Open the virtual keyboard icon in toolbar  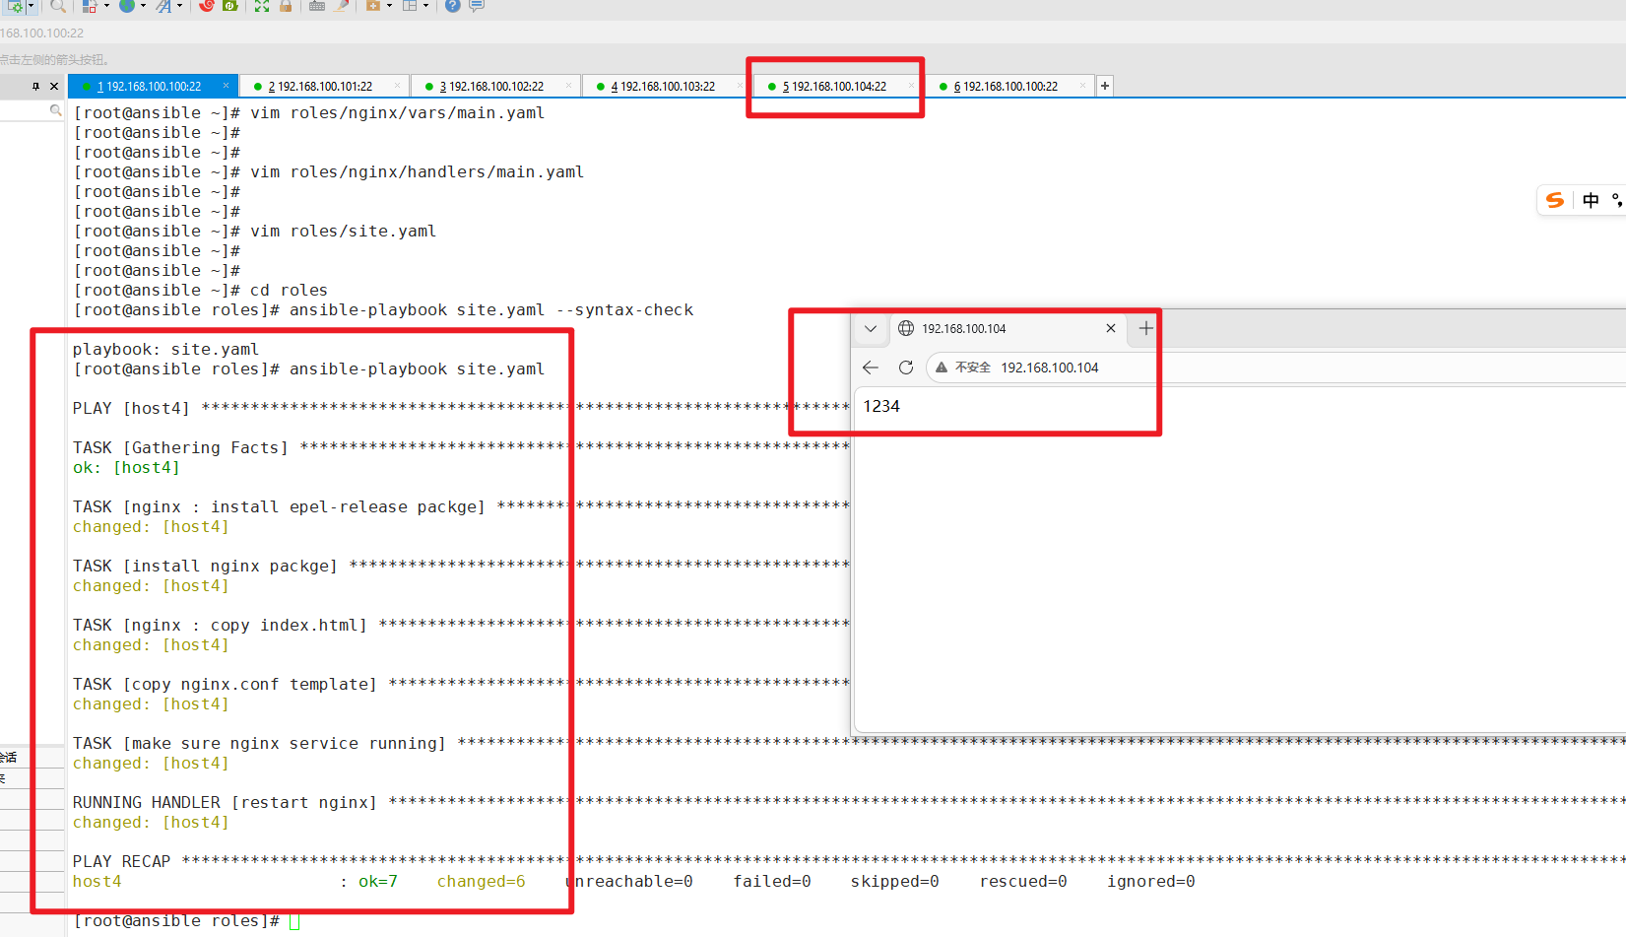317,6
